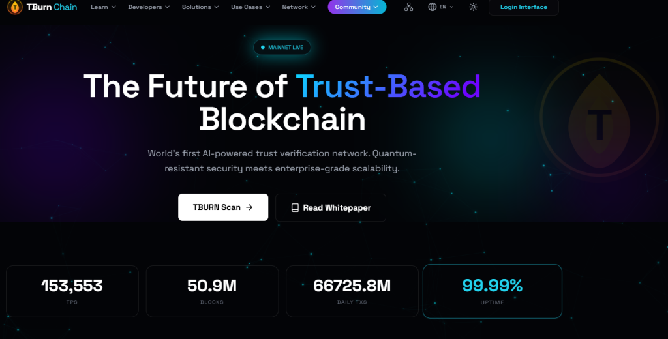Viewport: 668px width, 339px height.
Task: Expand the Learn dropdown menu
Action: pyautogui.click(x=103, y=7)
